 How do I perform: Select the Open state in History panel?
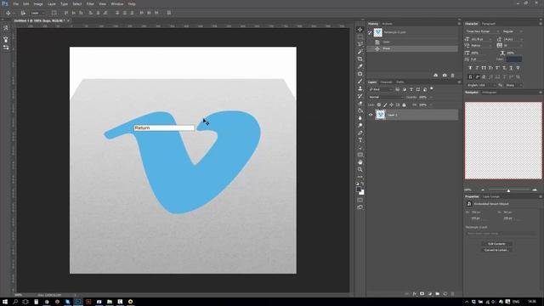[x=412, y=42]
